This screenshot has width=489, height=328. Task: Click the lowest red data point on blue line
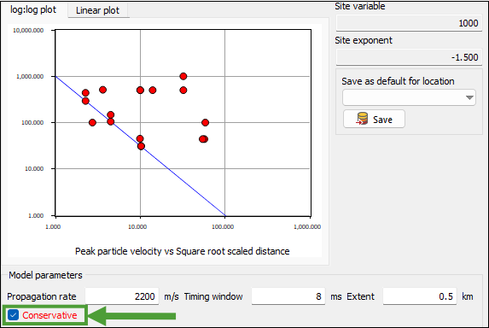[x=141, y=146]
